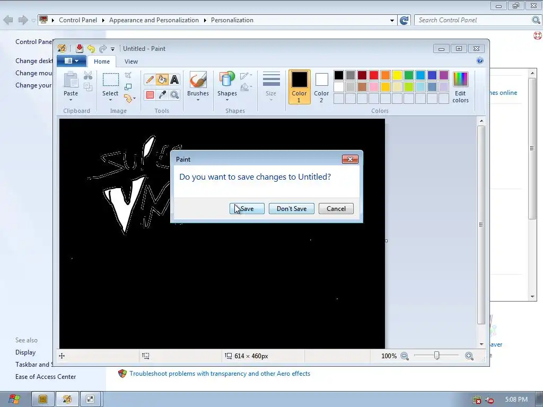Click the zoom in plus icon

click(x=469, y=356)
